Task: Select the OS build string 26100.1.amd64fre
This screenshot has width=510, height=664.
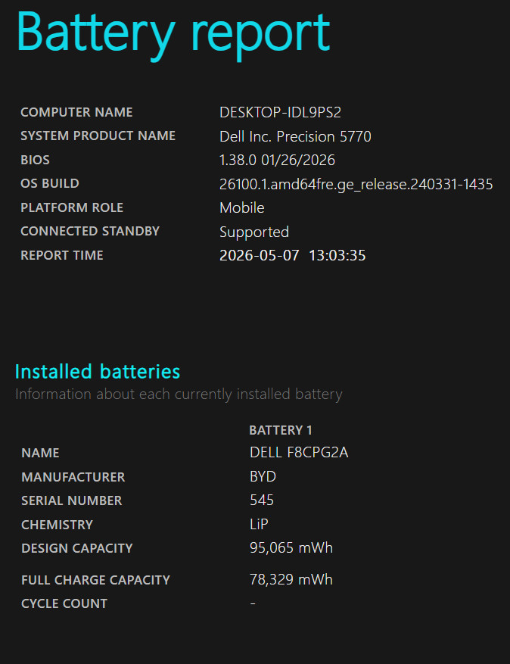Action: 356,184
